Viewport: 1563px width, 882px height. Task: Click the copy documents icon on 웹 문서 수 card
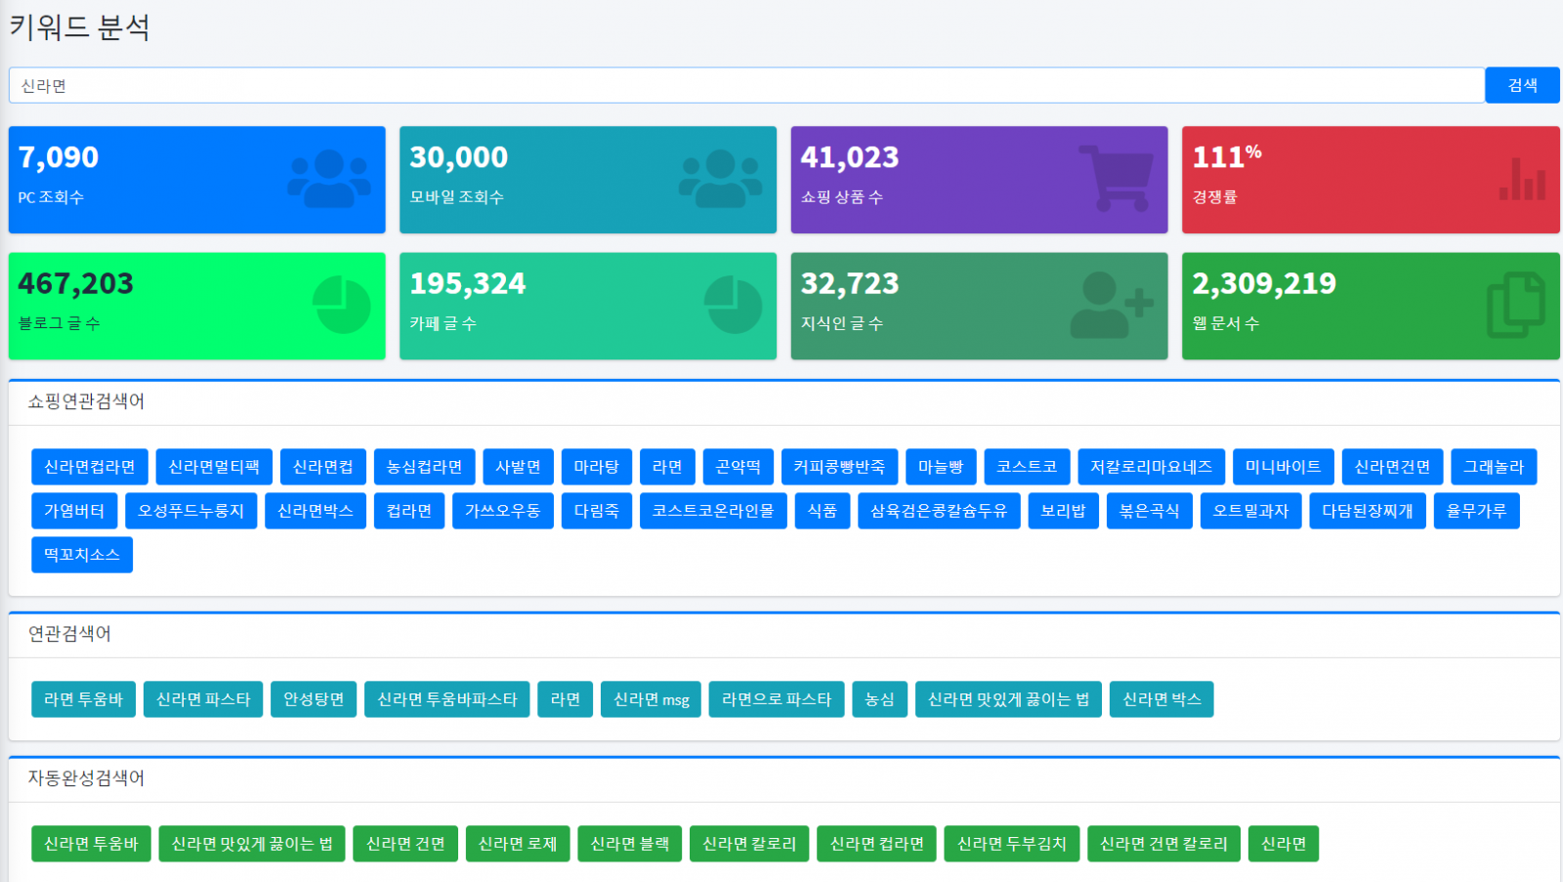coord(1515,306)
